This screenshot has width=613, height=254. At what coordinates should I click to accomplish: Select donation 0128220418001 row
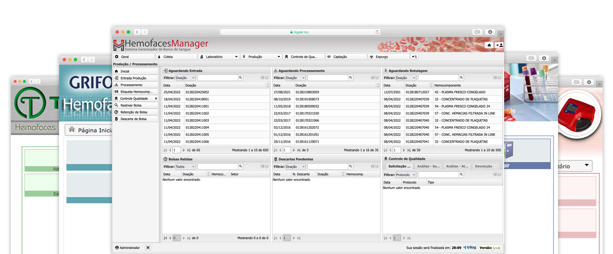(x=216, y=99)
